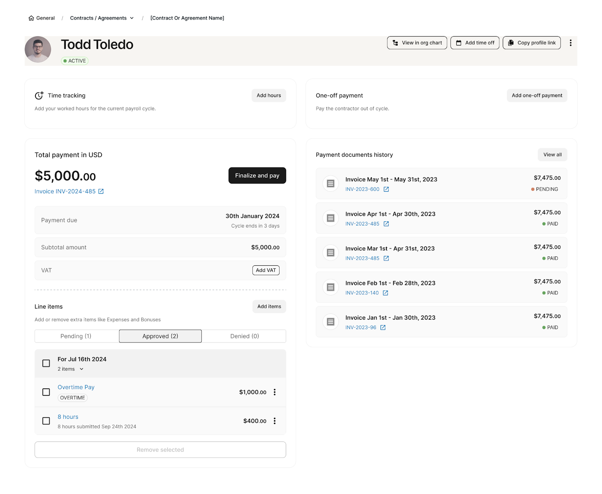602x494 pixels.
Task: Click the Copy profile link button
Action: [x=532, y=43]
